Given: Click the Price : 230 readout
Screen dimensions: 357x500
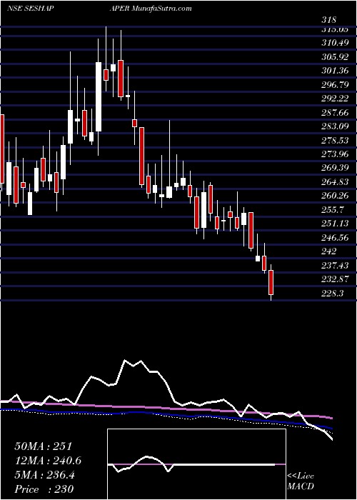Looking at the screenshot, I should click(44, 489).
